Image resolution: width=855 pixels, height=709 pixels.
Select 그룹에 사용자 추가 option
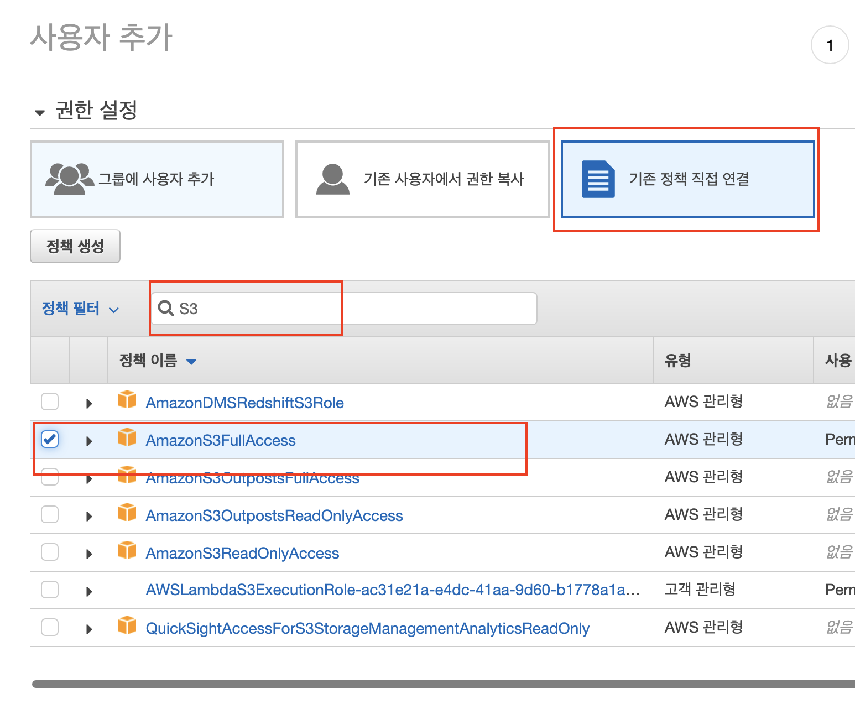tap(157, 179)
